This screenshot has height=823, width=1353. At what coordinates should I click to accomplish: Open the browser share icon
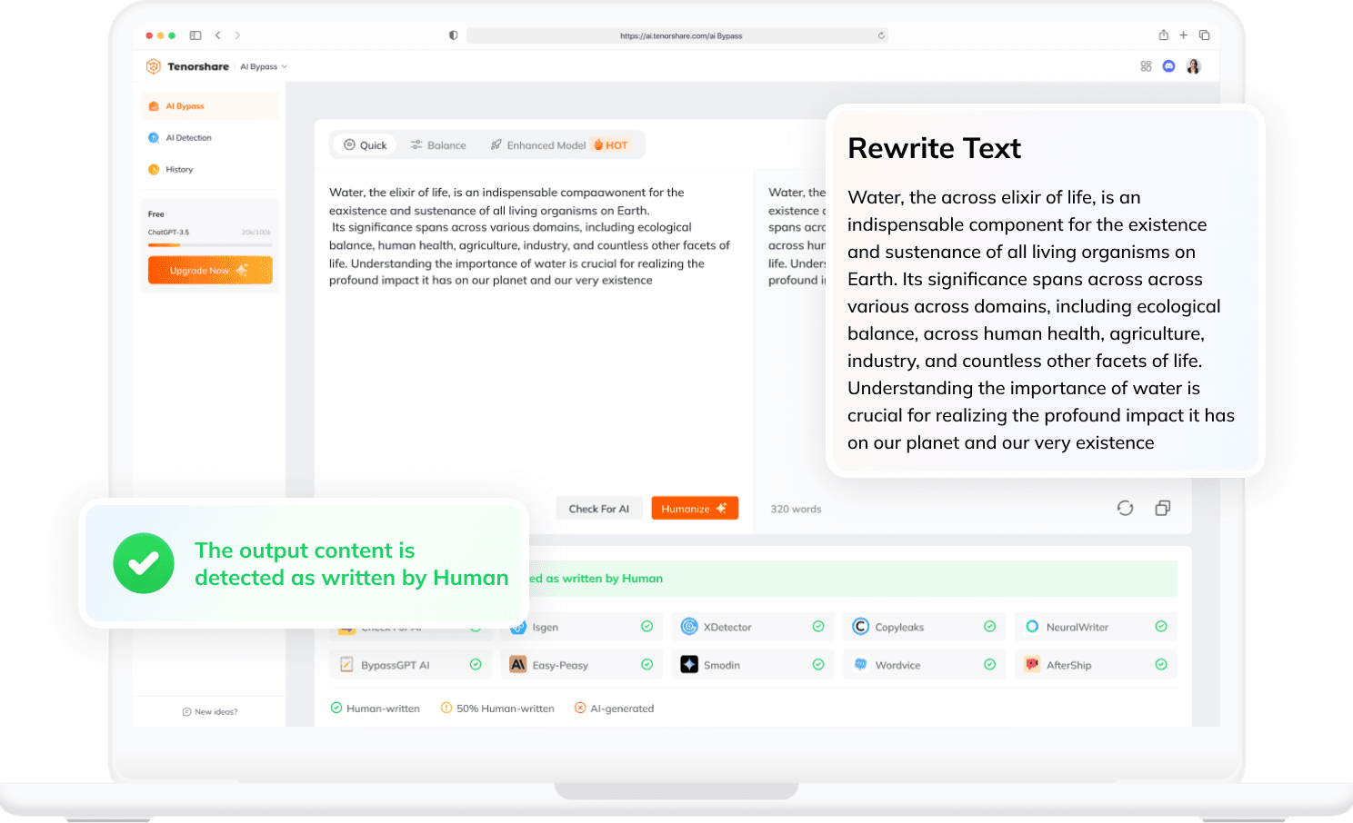coord(1163,35)
